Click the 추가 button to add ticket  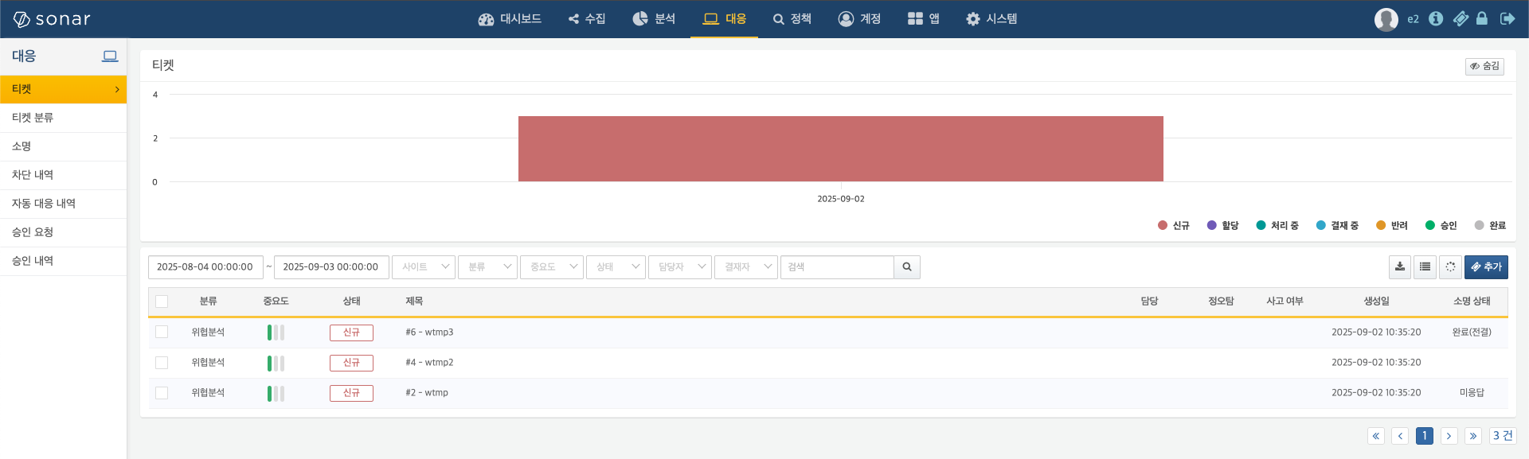[x=1486, y=267]
